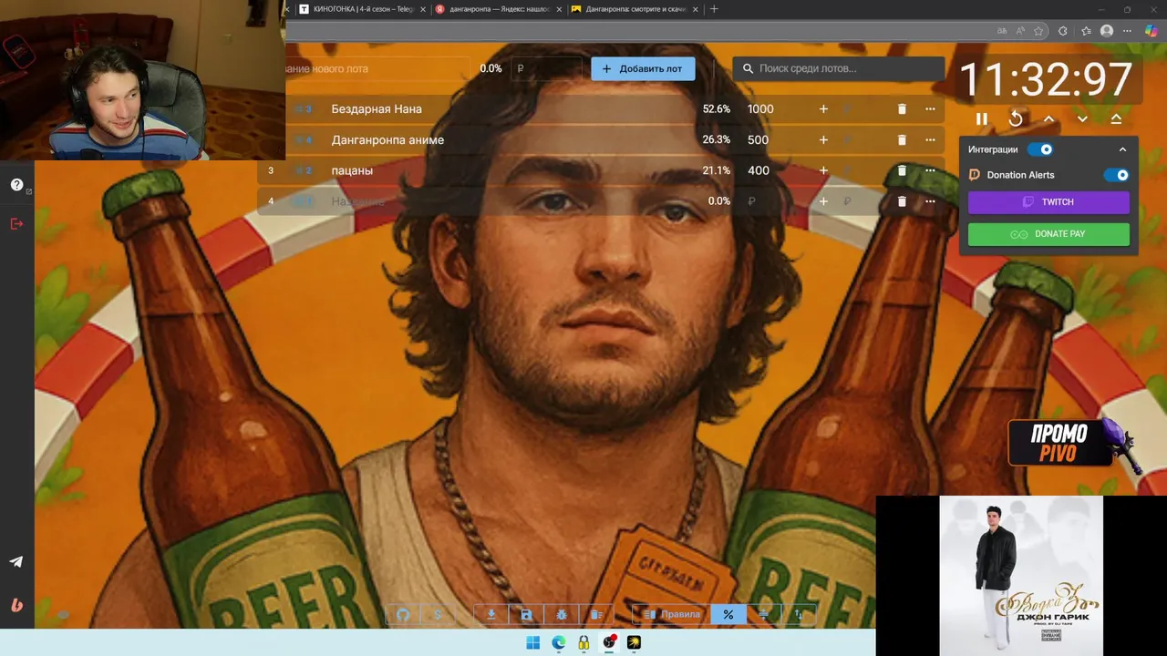Open a new browser tab
Screen dimensions: 1167x656
tap(714, 9)
